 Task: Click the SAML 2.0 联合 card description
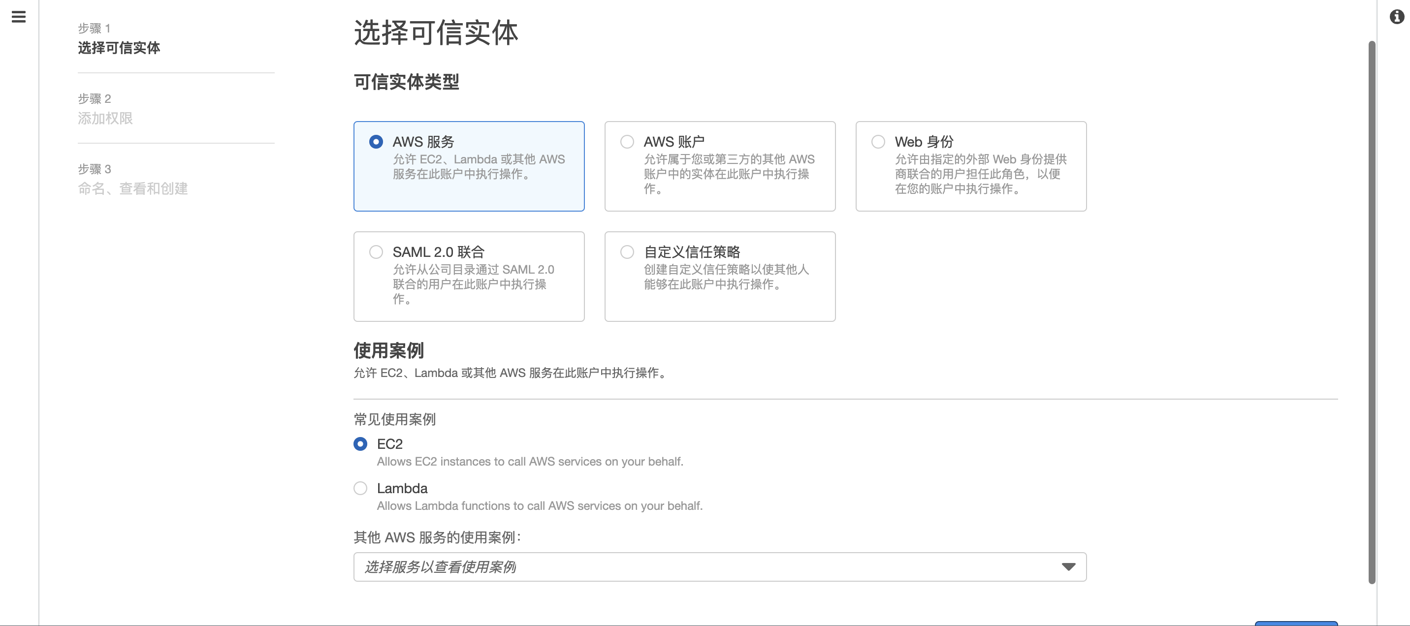tap(474, 284)
